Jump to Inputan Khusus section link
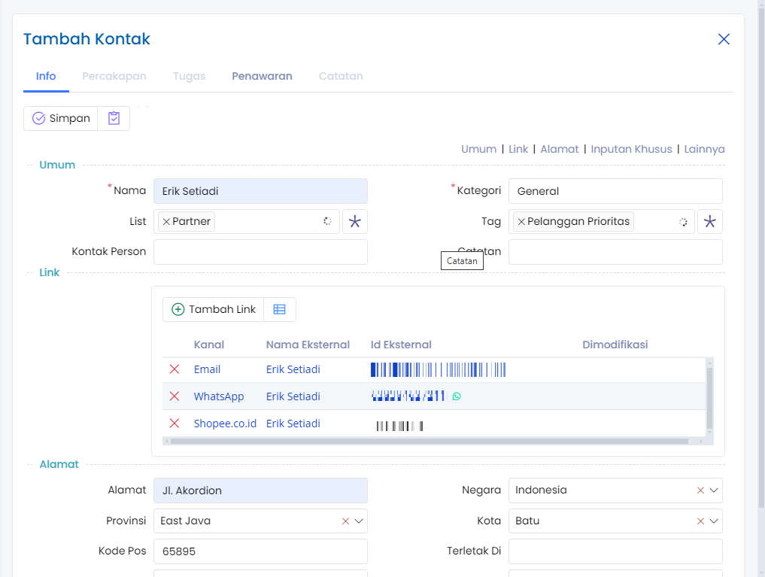 [631, 149]
